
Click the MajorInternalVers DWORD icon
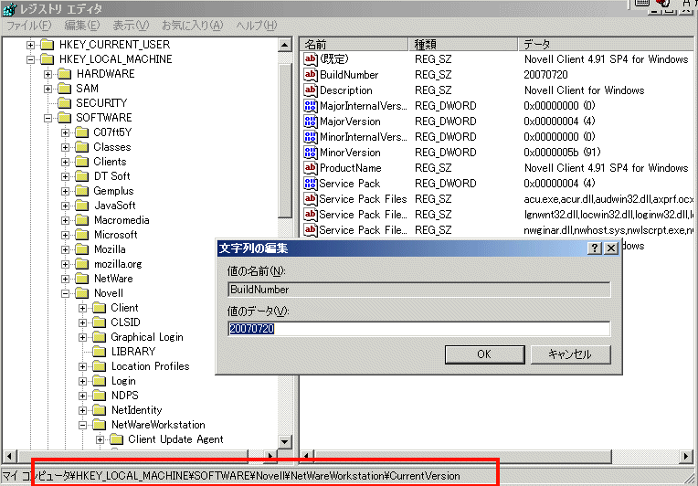click(x=311, y=105)
